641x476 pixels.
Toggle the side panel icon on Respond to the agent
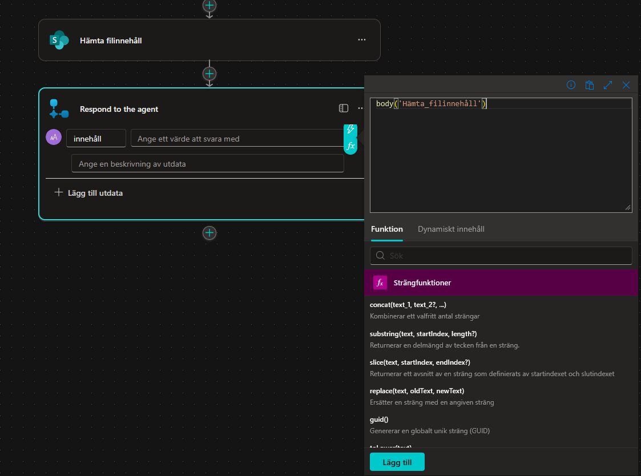pos(344,108)
